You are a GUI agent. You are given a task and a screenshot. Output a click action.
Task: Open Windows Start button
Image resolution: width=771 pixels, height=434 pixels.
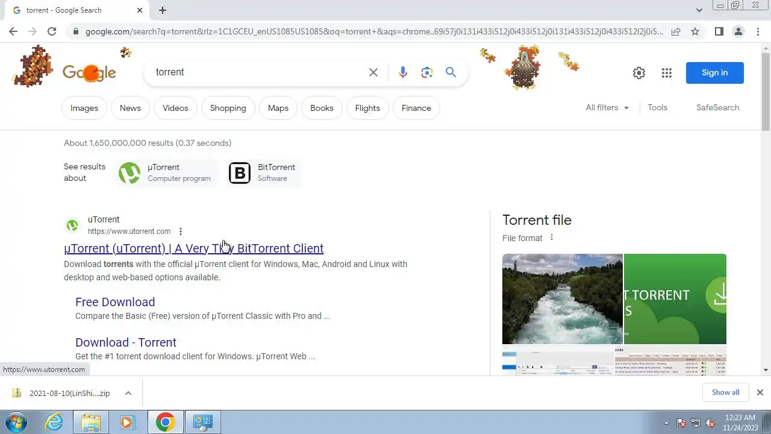click(16, 422)
